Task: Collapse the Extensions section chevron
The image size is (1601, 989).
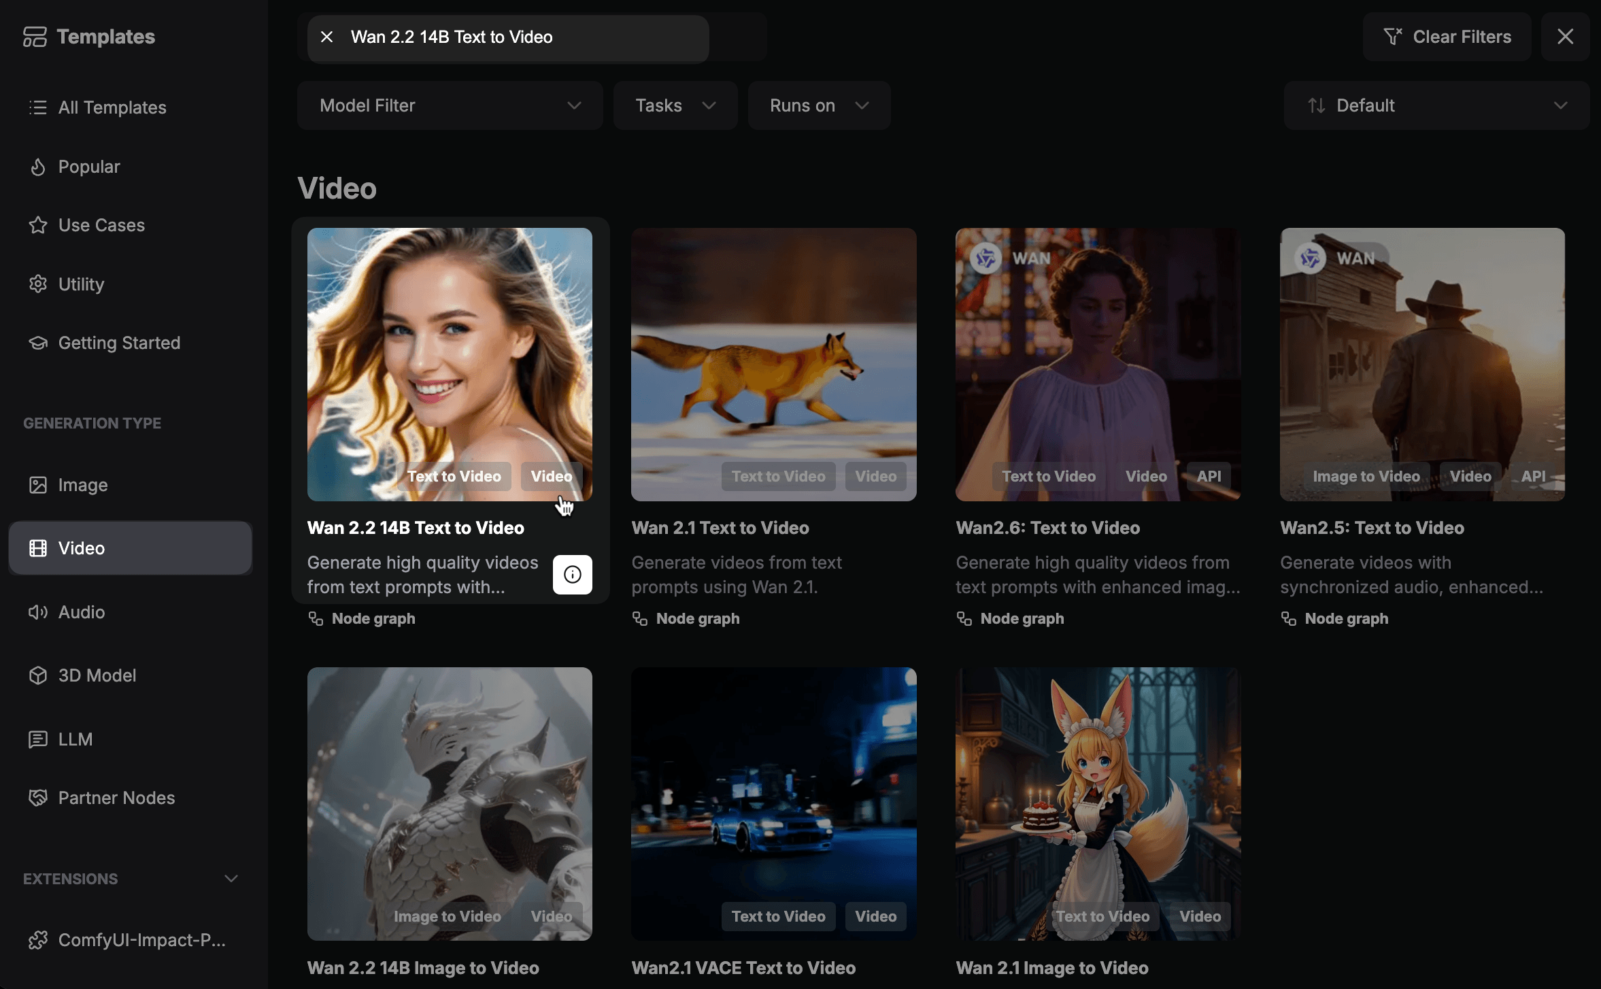Action: point(231,879)
